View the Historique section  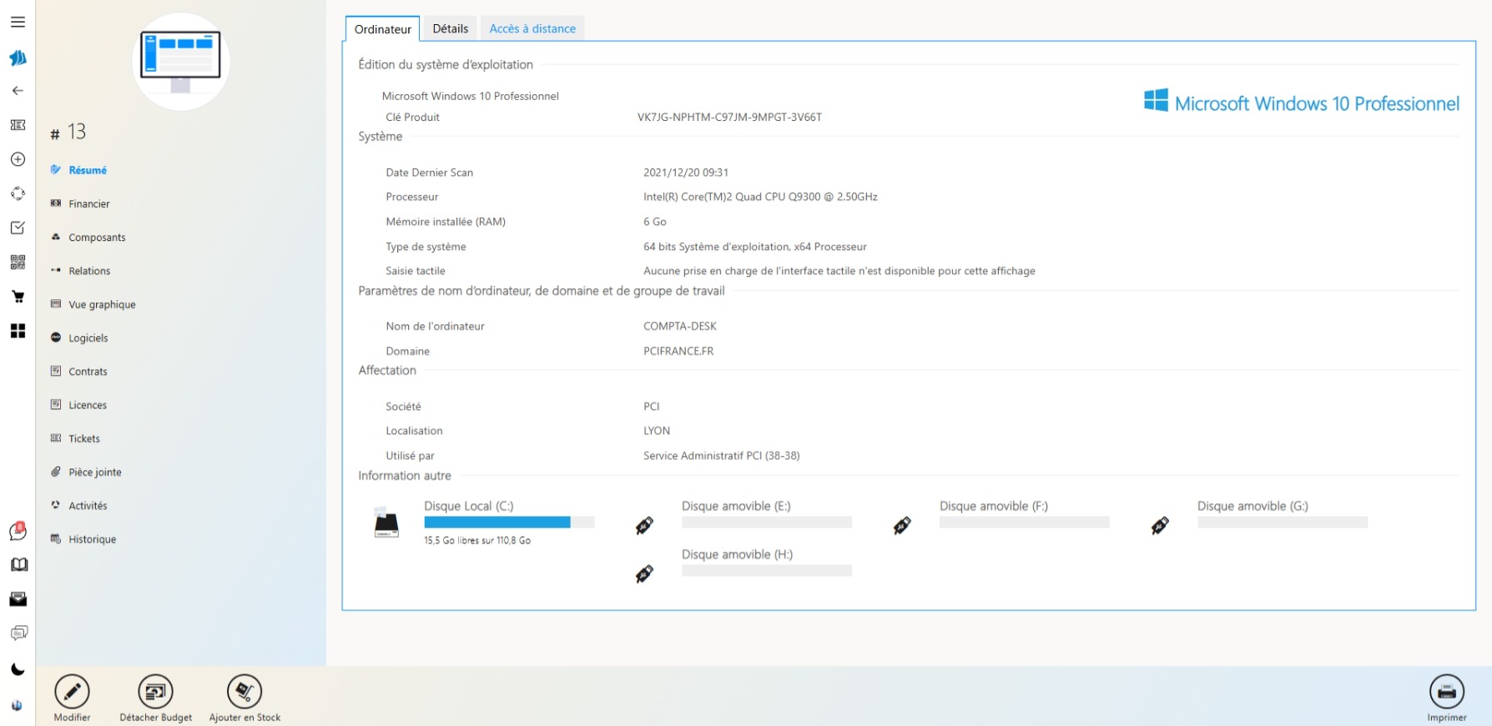pos(92,539)
